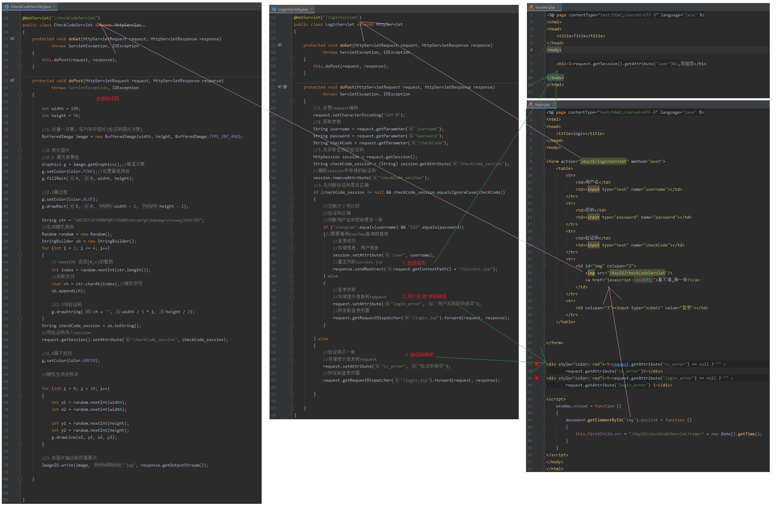The width and height of the screenshot is (781, 519).
Task: Collapse the for loop at CheckCodeServlet line 48
Action: click(x=20, y=255)
